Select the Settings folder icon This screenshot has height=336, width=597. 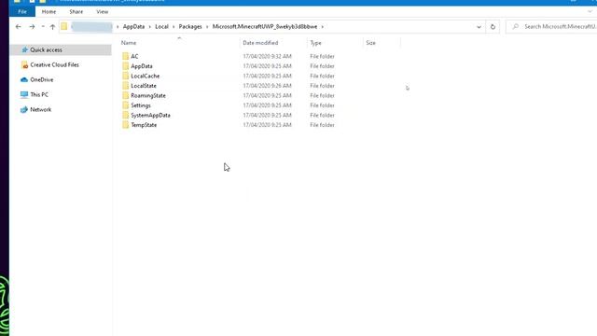[126, 105]
